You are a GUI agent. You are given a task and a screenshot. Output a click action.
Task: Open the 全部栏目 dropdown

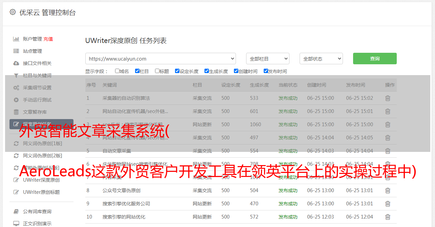tap(268, 59)
